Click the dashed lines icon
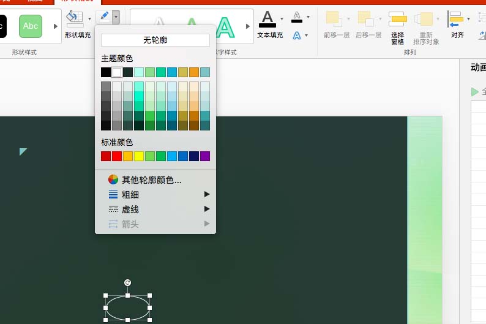This screenshot has width=486, height=324. pos(113,209)
